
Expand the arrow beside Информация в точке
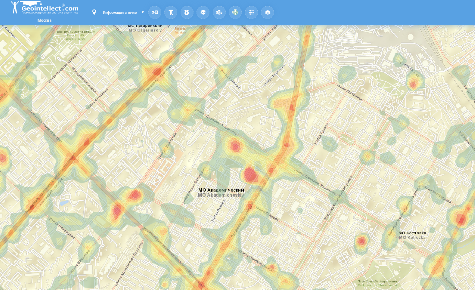143,12
